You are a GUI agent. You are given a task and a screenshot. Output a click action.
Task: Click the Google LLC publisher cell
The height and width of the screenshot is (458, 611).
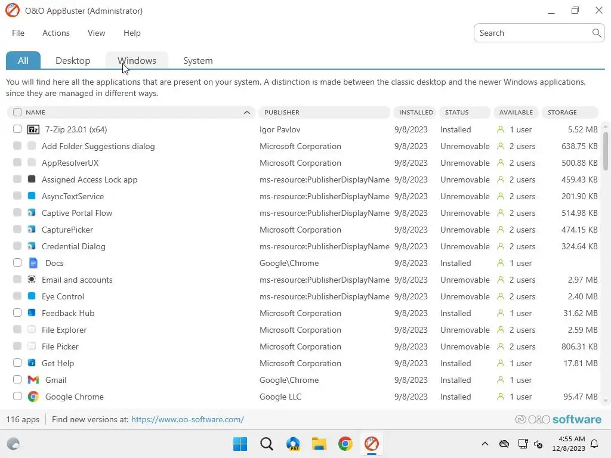280,397
